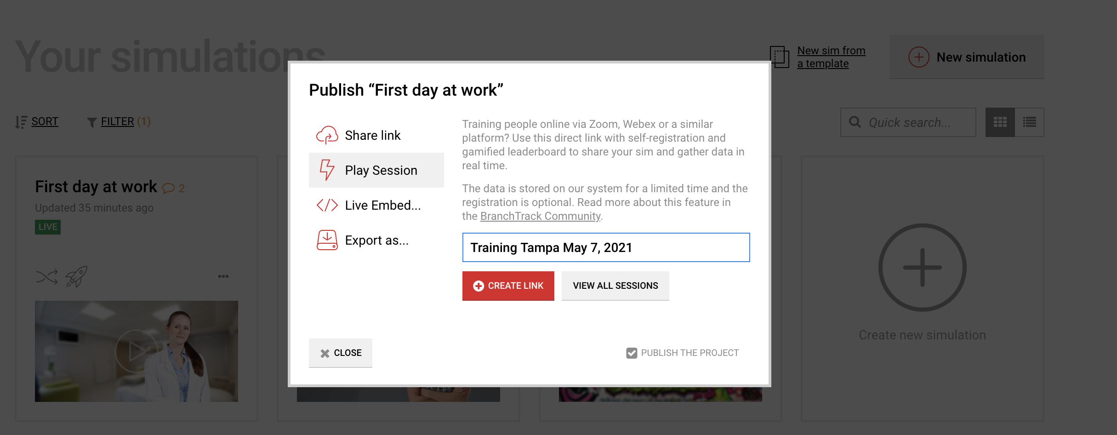Click the search magnifier icon
Viewport: 1117px width, 435px height.
855,122
